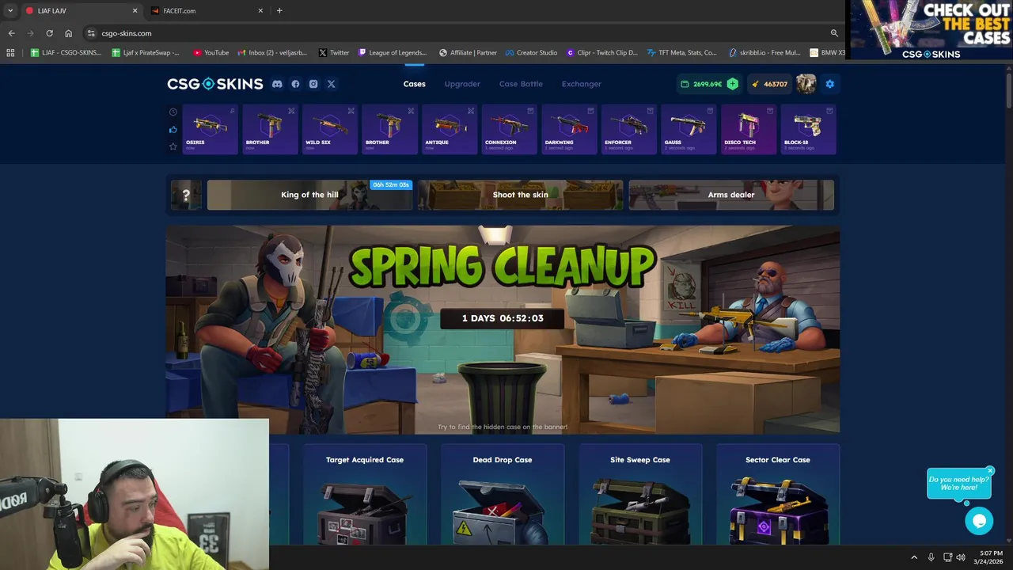Click the 2699.69€ balance
Viewport: 1013px width, 570px height.
pos(707,84)
